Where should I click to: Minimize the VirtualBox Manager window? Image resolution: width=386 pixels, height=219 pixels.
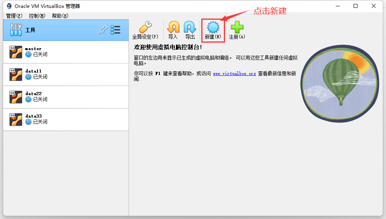(338, 6)
